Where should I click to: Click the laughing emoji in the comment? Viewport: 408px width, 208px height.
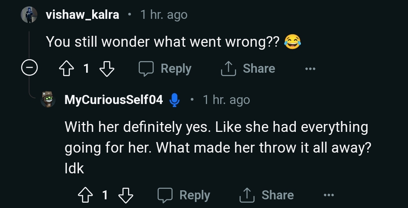(292, 42)
